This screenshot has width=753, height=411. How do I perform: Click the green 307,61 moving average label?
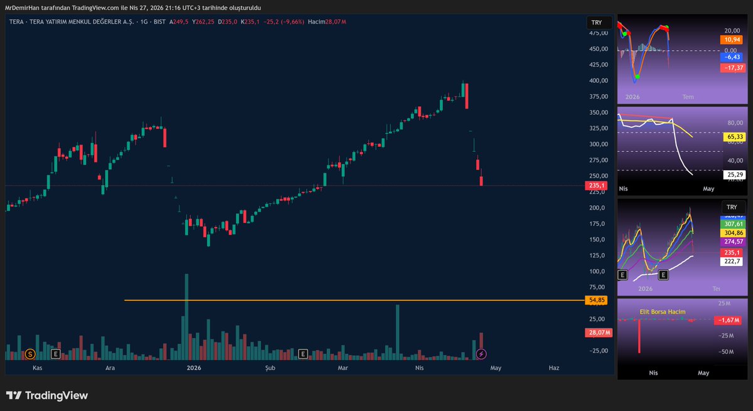[734, 223]
